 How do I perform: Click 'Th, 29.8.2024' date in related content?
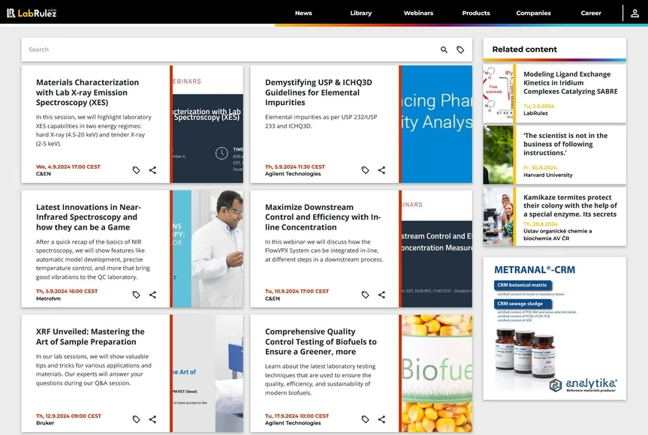click(x=541, y=224)
